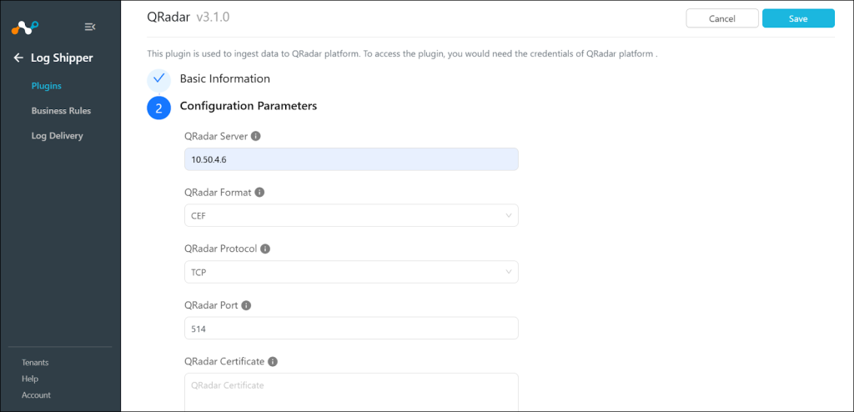Click the Basic Information step title

pyautogui.click(x=225, y=78)
